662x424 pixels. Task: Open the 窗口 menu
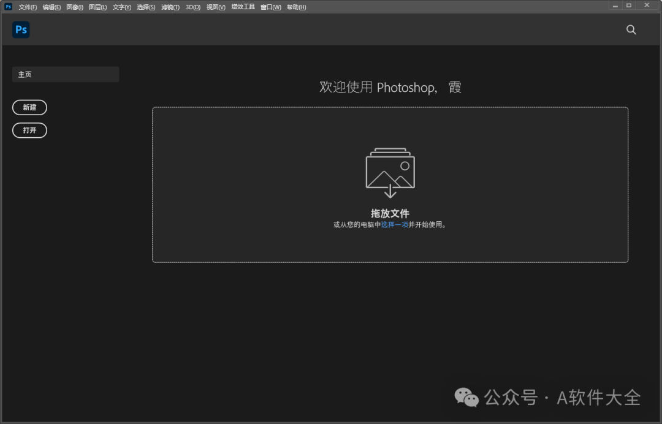270,7
